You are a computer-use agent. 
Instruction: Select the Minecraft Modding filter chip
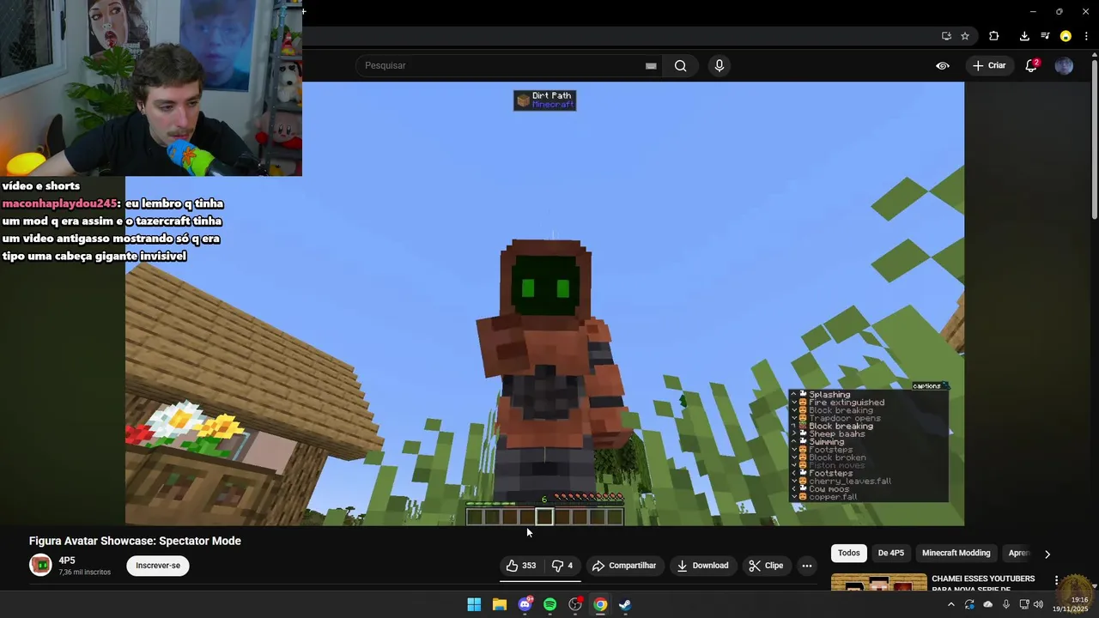click(x=956, y=554)
